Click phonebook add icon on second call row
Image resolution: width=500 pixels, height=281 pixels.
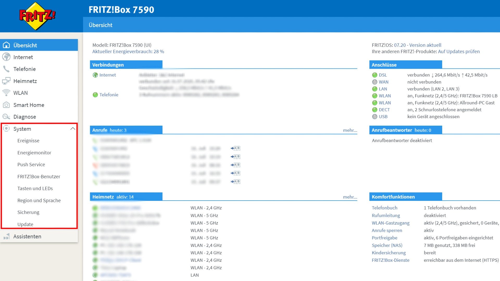(x=235, y=148)
